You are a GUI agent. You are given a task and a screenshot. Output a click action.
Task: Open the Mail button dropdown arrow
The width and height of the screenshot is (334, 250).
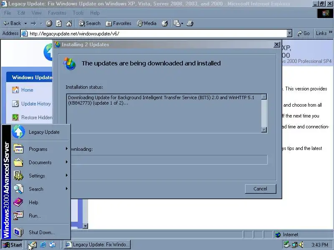pyautogui.click(x=182, y=23)
